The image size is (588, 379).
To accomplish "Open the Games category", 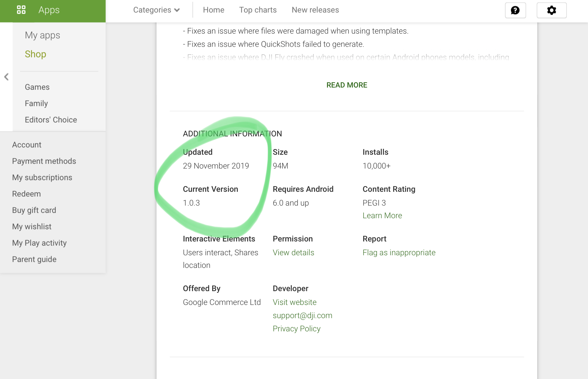I will point(37,87).
